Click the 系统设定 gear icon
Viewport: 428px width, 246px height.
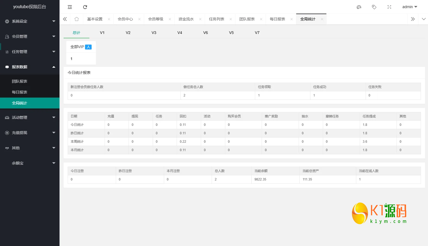tap(7, 21)
